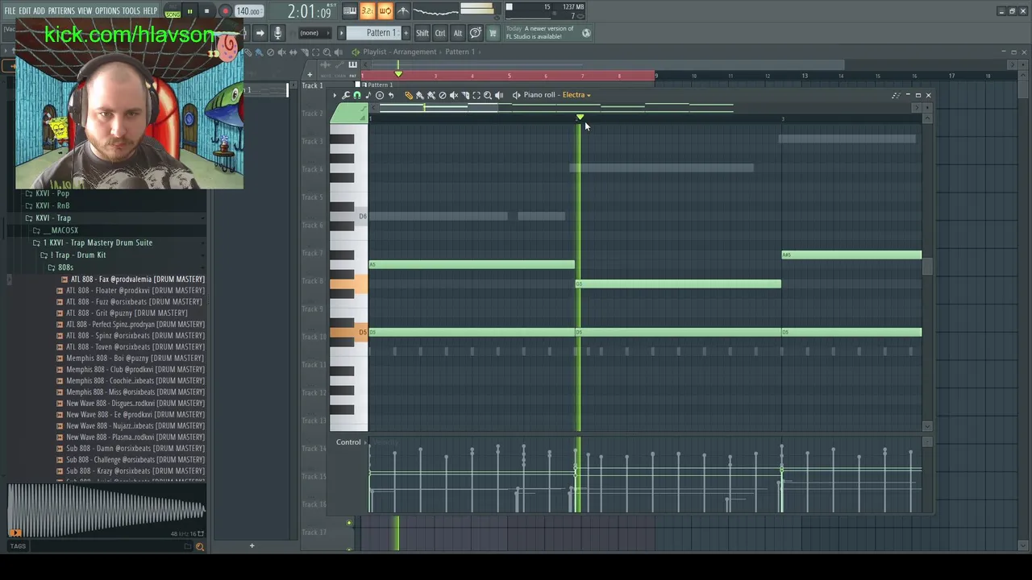The height and width of the screenshot is (580, 1032).
Task: Collapse the KXVI - Trap folder
Action: coord(53,217)
